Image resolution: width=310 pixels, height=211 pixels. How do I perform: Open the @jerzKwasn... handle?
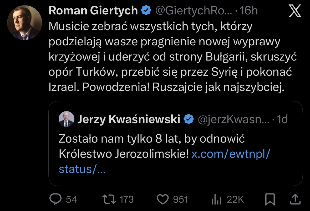pos(233,120)
